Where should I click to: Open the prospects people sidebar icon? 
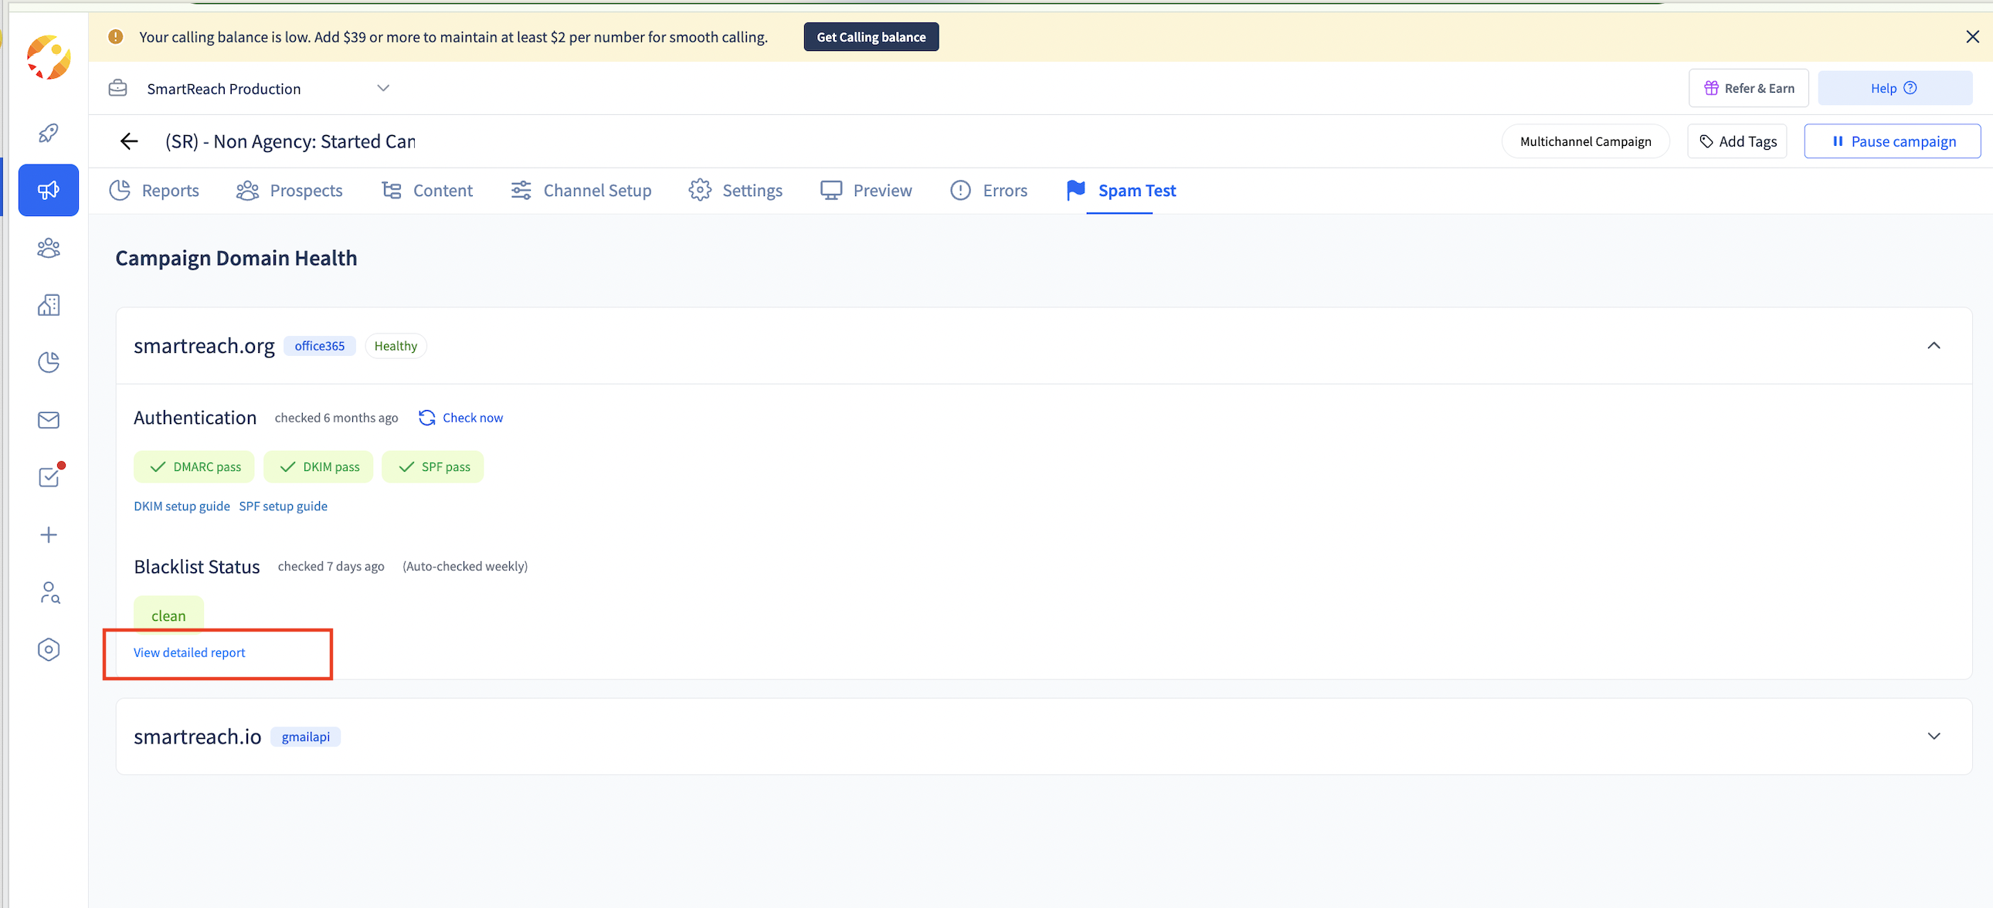(x=49, y=248)
